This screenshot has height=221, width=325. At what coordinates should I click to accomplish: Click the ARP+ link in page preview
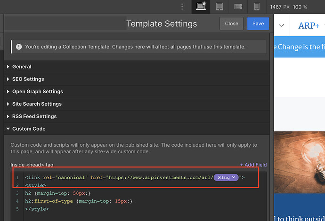click(x=309, y=26)
